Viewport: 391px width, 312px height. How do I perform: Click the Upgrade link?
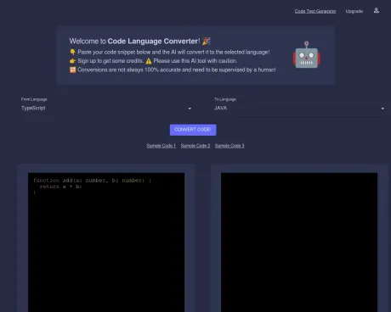[x=354, y=11]
